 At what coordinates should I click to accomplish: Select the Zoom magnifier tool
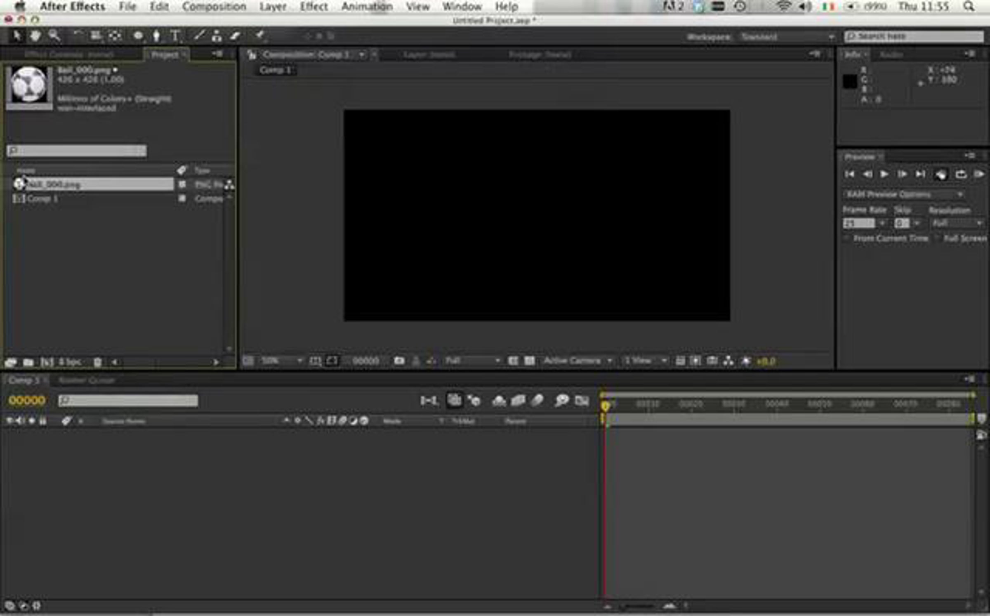click(x=54, y=36)
